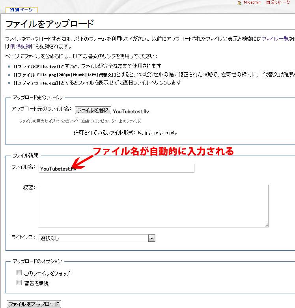Click the ライセンス field label
This screenshot has height=308, width=295.
[23, 237]
